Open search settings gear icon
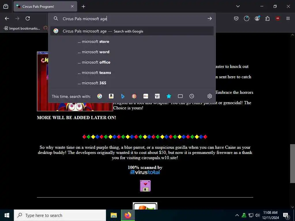This screenshot has width=295, height=221. [210, 96]
